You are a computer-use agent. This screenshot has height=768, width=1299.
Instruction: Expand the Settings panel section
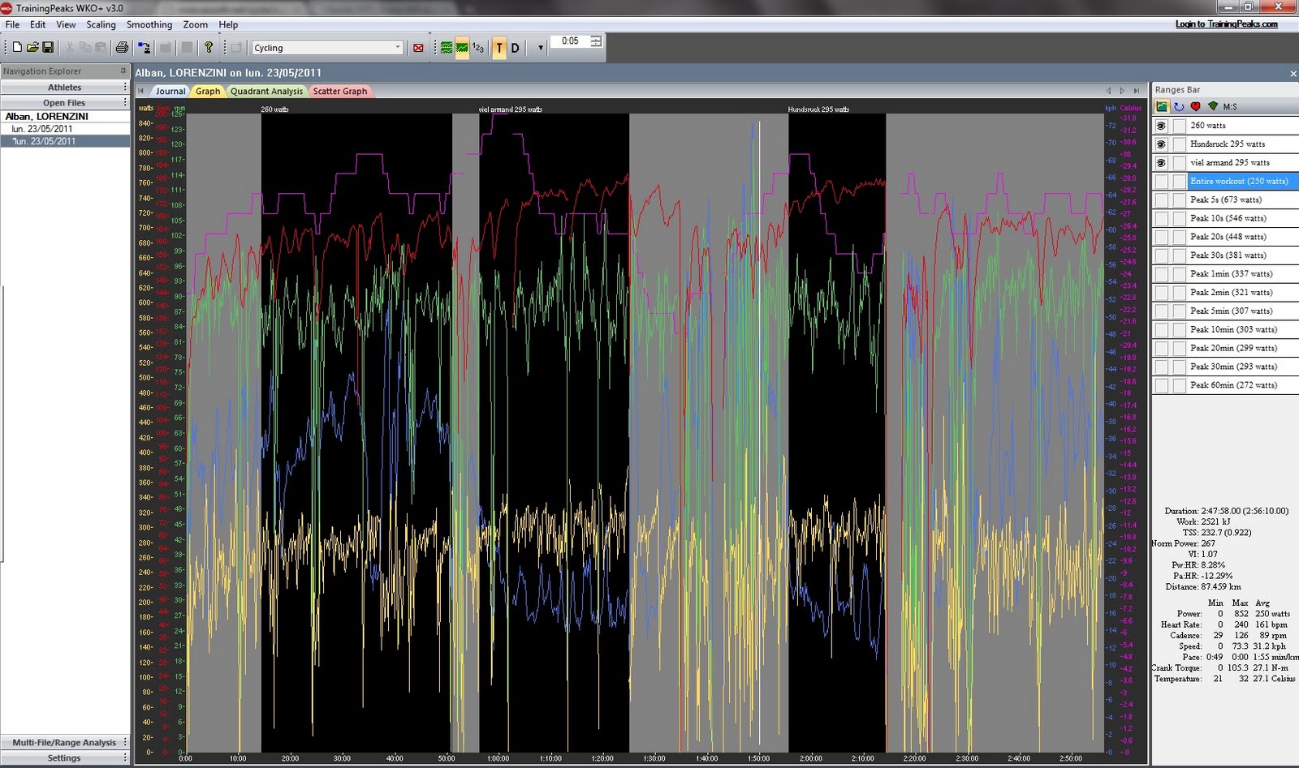point(65,757)
